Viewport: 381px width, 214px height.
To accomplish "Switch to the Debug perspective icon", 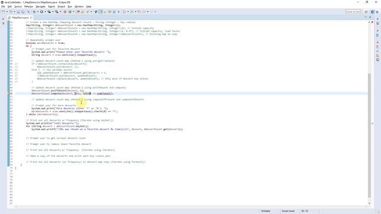I will pos(377,12).
